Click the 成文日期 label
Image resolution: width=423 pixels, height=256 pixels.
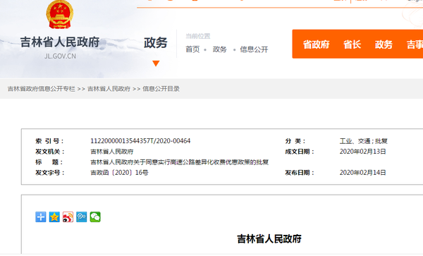coord(300,152)
